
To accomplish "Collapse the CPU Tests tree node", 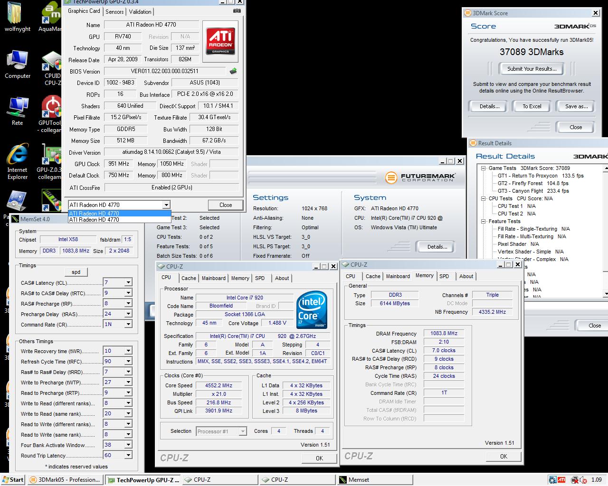I will point(483,198).
